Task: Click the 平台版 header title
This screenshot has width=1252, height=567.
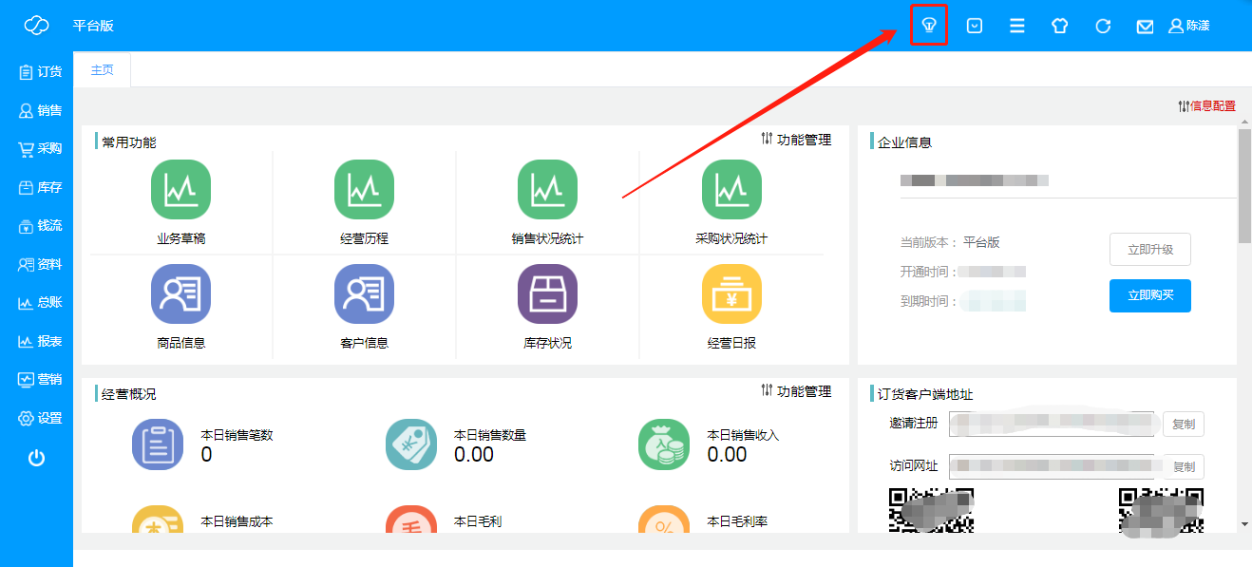Action: tap(93, 26)
